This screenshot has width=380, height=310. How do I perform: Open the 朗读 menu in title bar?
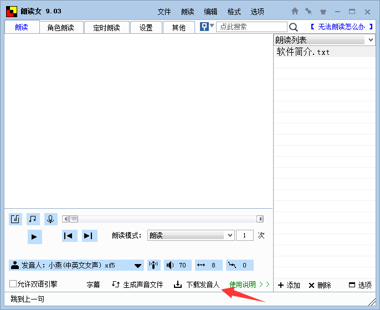[x=188, y=12]
